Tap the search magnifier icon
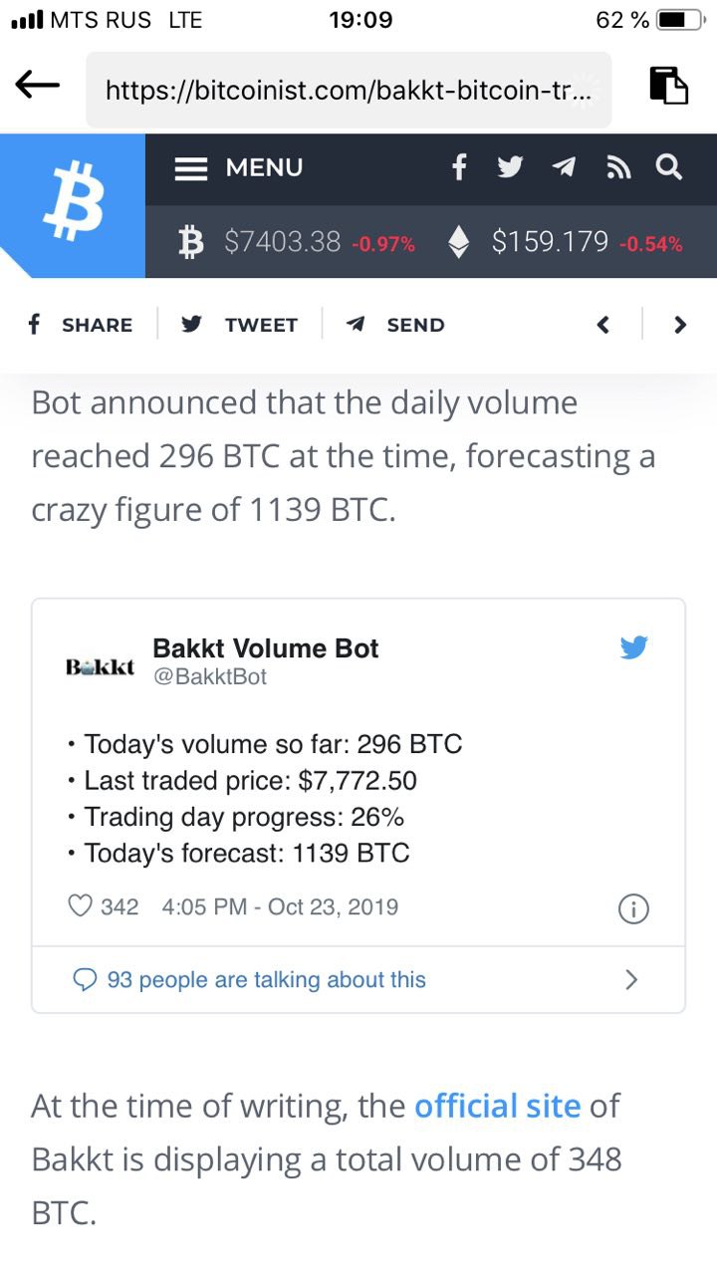Screen dimensions: 717x1275 pyautogui.click(x=669, y=166)
